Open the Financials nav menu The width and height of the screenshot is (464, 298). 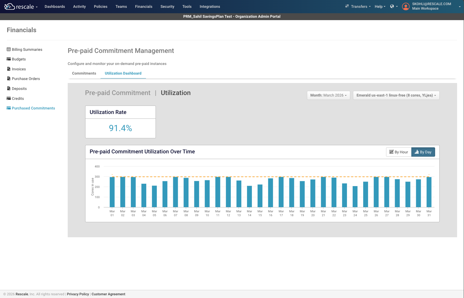[x=144, y=7]
